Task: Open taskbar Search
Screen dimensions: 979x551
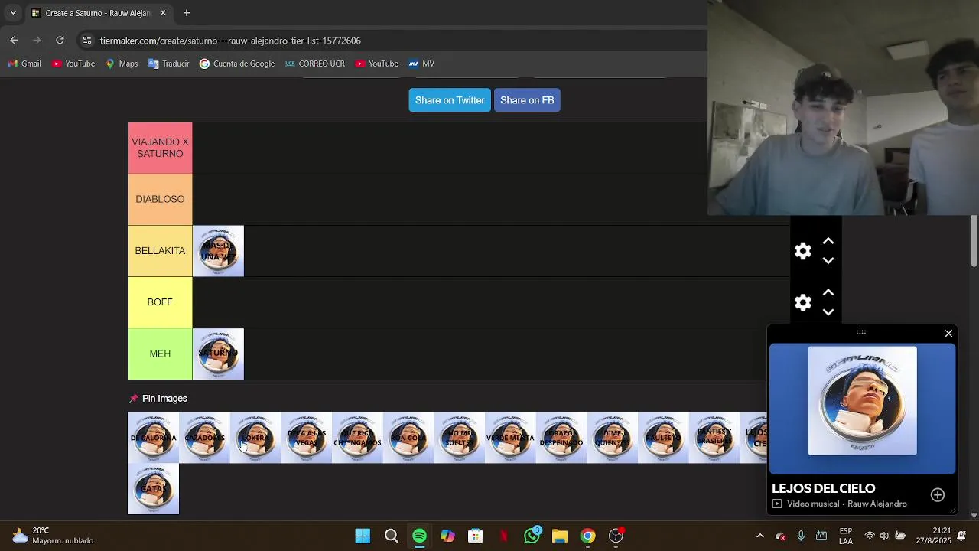Action: (392, 536)
